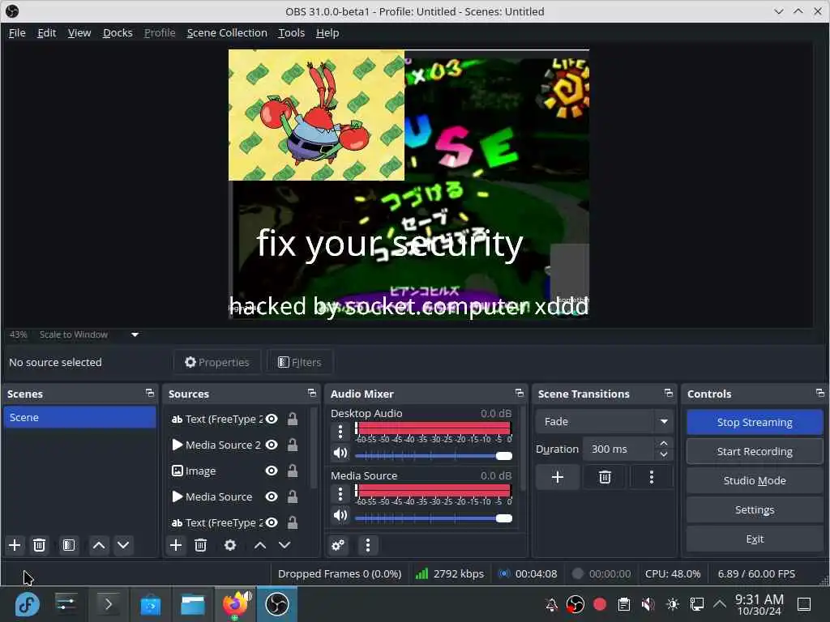Undock the Scenes panel
The width and height of the screenshot is (830, 622).
point(150,393)
